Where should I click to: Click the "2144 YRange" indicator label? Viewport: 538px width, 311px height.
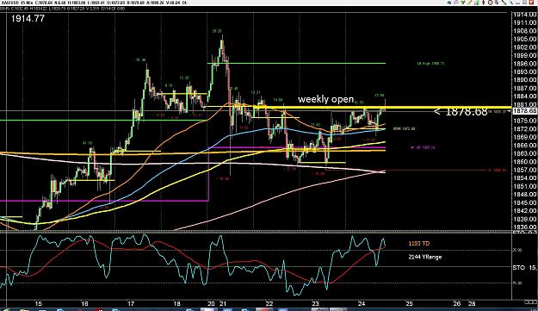[425, 257]
